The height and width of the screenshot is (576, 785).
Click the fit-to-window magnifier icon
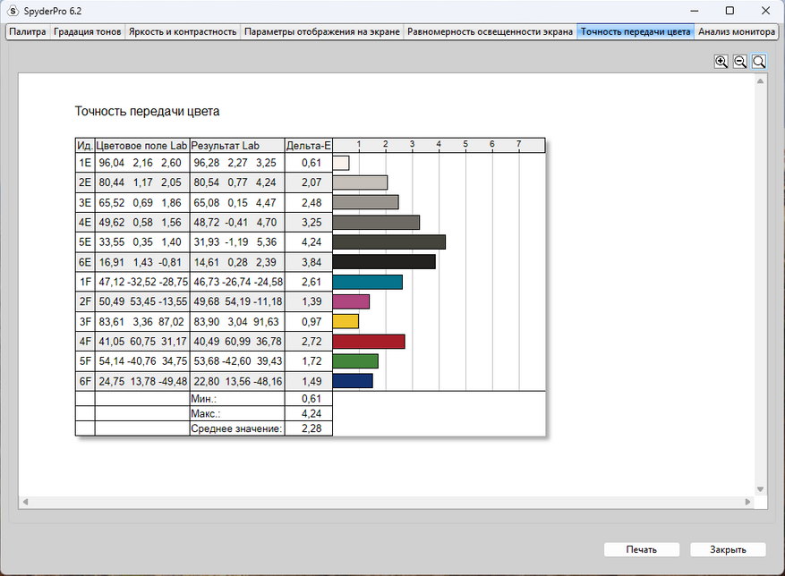pos(759,62)
